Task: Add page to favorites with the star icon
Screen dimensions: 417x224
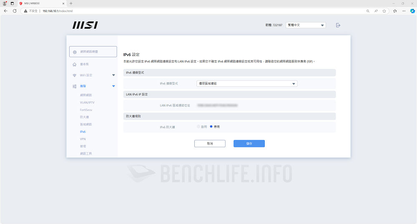Action: click(384, 11)
